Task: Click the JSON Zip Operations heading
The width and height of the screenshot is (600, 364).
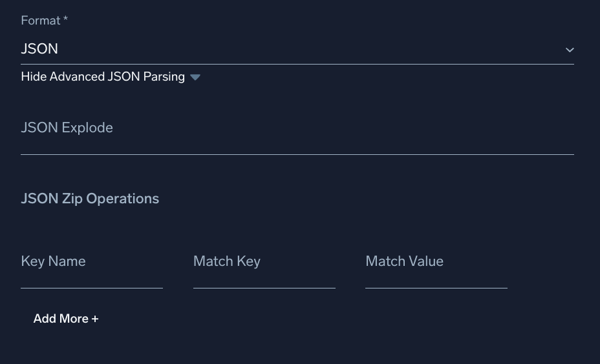Action: click(x=90, y=199)
